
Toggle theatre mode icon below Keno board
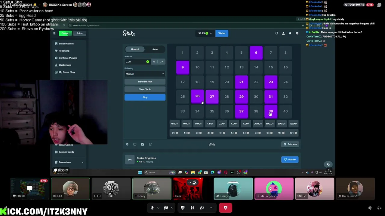coord(135,144)
